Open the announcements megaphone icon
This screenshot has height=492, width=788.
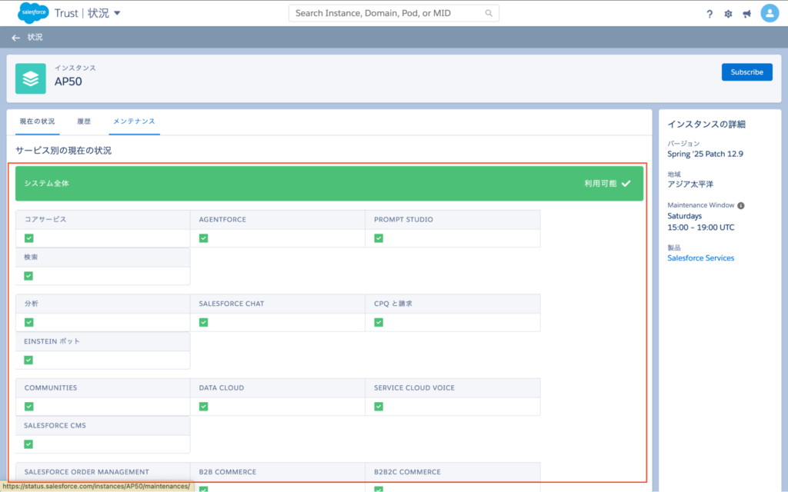746,14
